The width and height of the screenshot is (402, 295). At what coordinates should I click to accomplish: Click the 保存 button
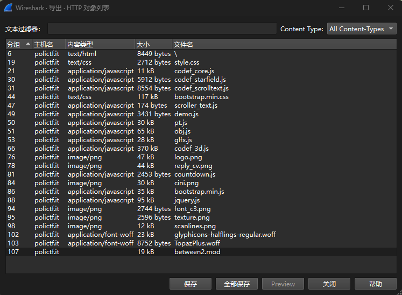(191, 284)
